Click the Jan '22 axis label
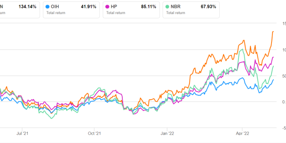 167,133
